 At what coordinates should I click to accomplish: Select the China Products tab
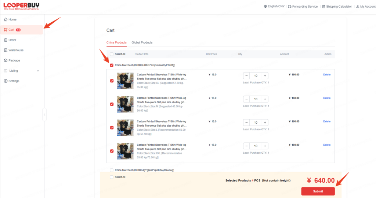pyautogui.click(x=116, y=42)
